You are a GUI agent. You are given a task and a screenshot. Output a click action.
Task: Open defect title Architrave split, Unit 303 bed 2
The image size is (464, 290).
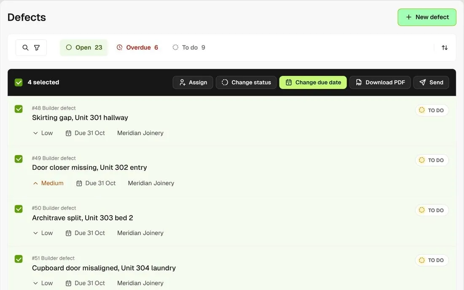83,218
